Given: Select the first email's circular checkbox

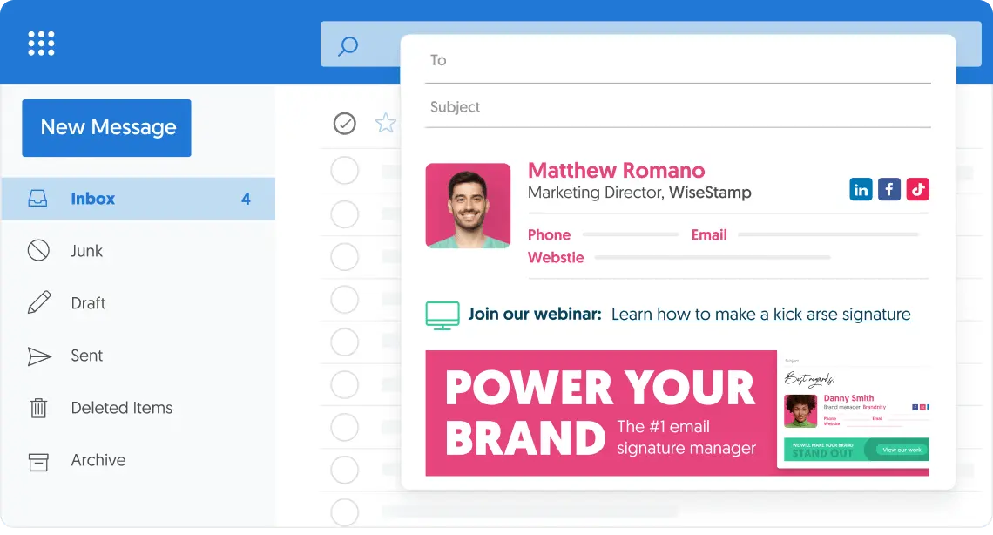Looking at the screenshot, I should pos(345,171).
